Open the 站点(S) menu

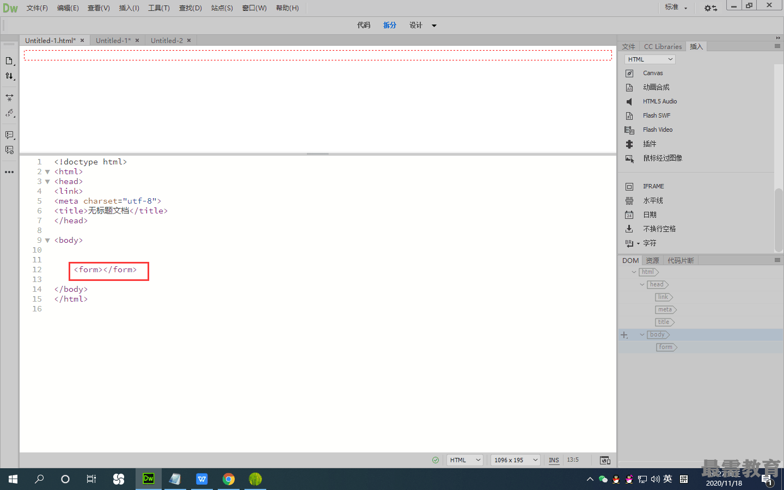coord(222,8)
